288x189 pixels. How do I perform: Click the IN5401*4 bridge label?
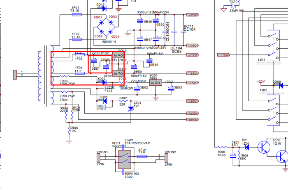109,42
